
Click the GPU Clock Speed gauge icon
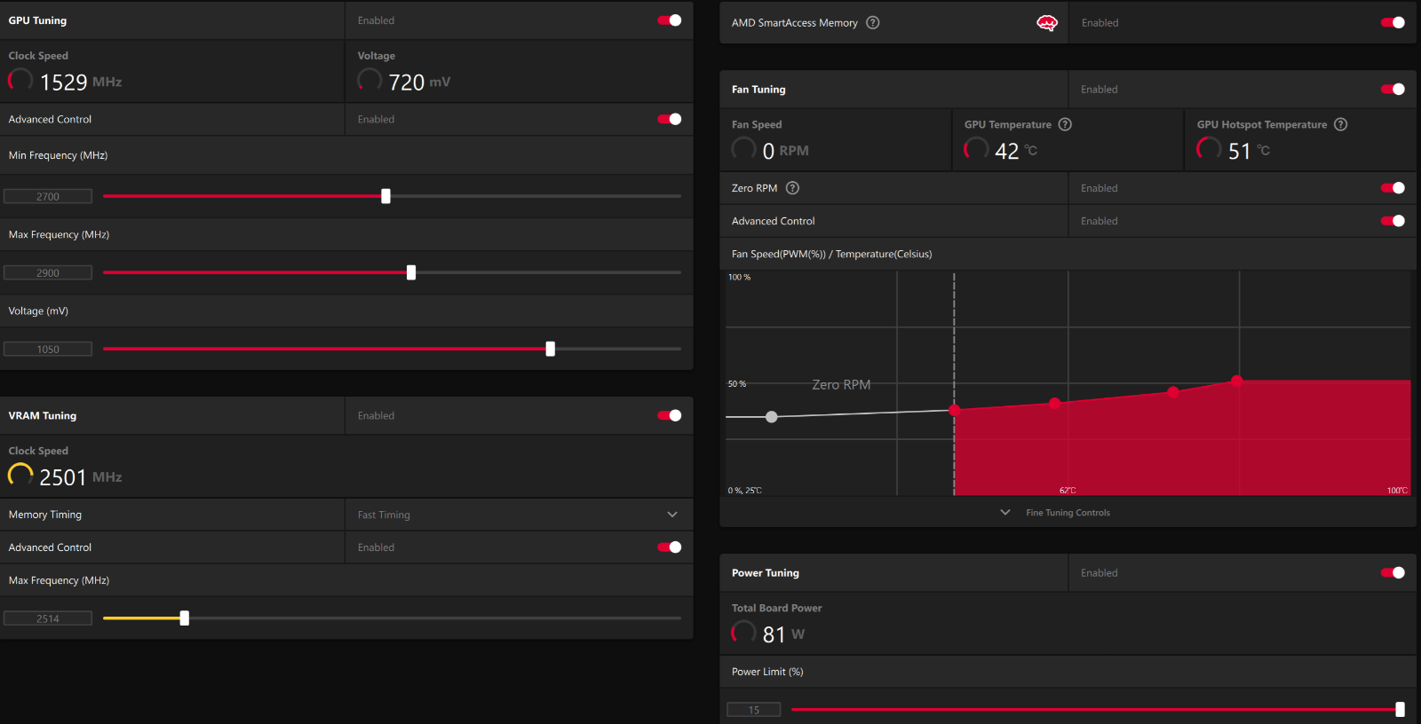point(20,81)
